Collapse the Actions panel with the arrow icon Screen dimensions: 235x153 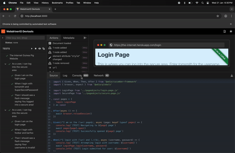pyautogui.click(x=85, y=38)
